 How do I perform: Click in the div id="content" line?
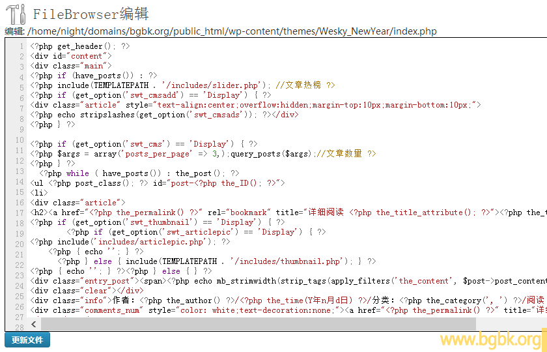71,56
